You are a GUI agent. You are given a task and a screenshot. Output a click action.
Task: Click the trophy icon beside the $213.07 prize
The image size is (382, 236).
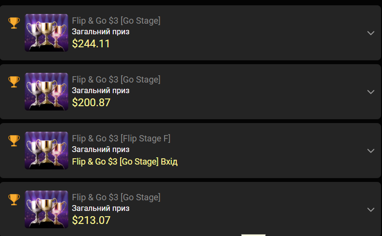14,200
